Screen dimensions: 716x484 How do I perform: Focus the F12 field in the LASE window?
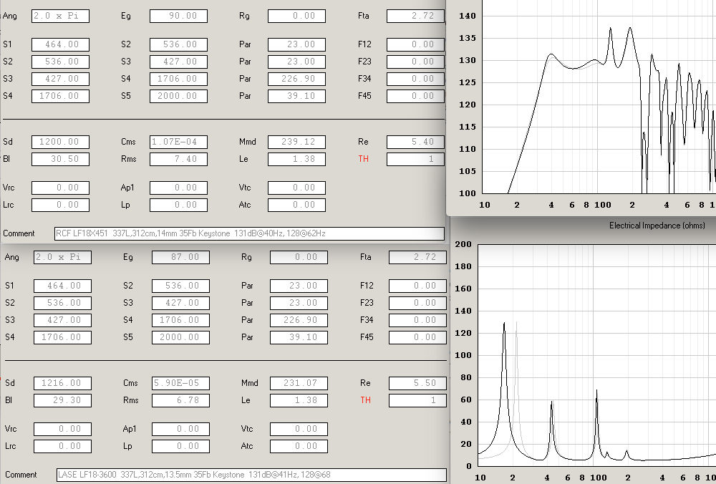pos(418,286)
